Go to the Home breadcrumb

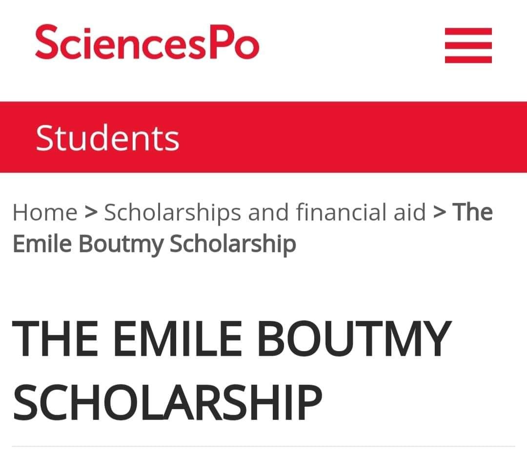click(x=45, y=213)
